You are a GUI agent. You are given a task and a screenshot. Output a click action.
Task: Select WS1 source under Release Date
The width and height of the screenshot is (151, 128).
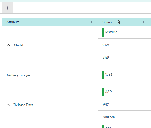click(106, 105)
